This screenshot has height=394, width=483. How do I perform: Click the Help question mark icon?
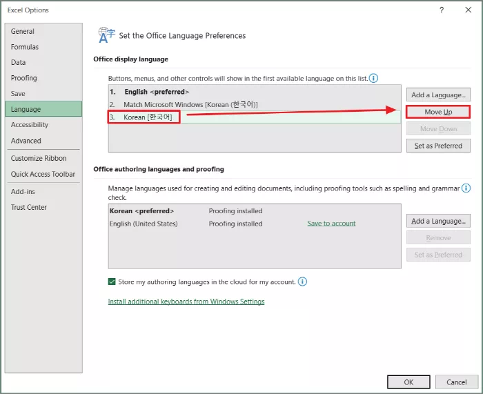click(x=442, y=10)
